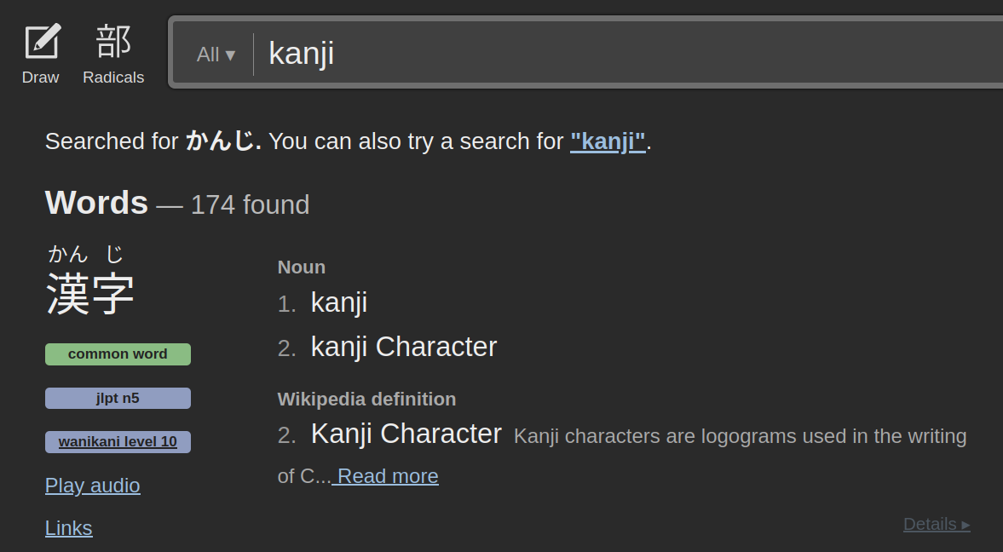Expand the All search filter dropdown
This screenshot has height=552, width=1003.
click(216, 55)
